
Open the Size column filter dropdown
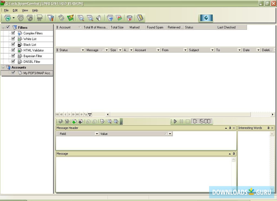coord(120,50)
